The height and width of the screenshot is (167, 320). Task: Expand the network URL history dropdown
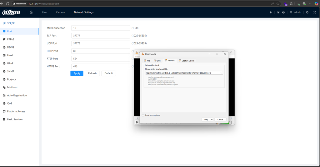tap(221, 73)
